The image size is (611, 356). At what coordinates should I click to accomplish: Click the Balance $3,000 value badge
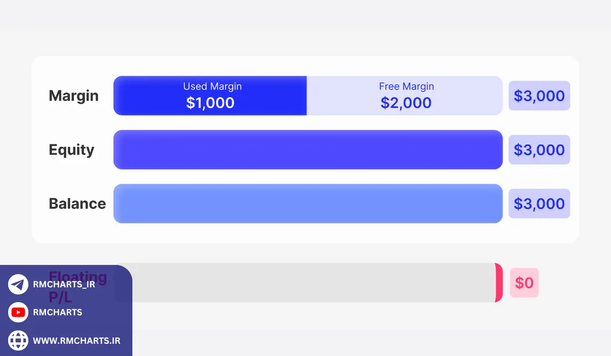(x=539, y=203)
